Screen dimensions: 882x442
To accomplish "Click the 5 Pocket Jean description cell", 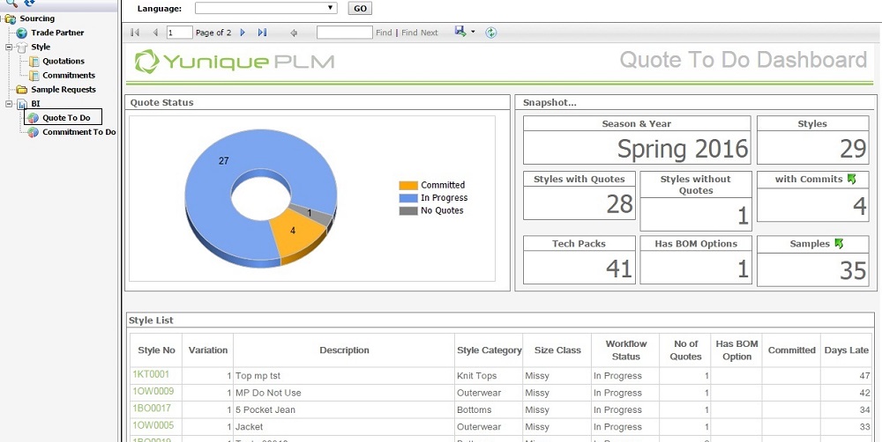I will pos(344,409).
